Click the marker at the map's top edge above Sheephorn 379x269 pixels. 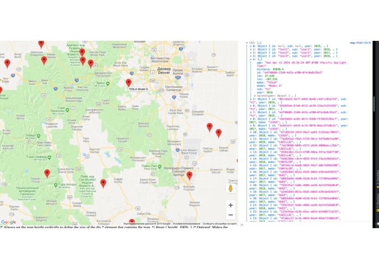(x=41, y=45)
